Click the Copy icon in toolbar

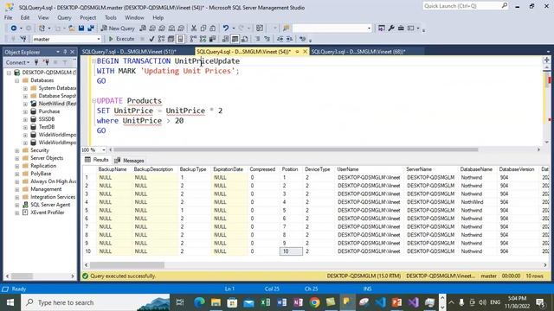pos(203,29)
